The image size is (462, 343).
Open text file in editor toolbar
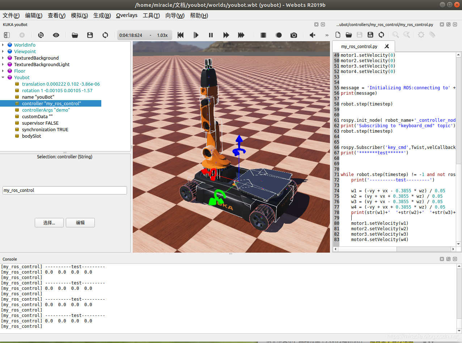[349, 35]
